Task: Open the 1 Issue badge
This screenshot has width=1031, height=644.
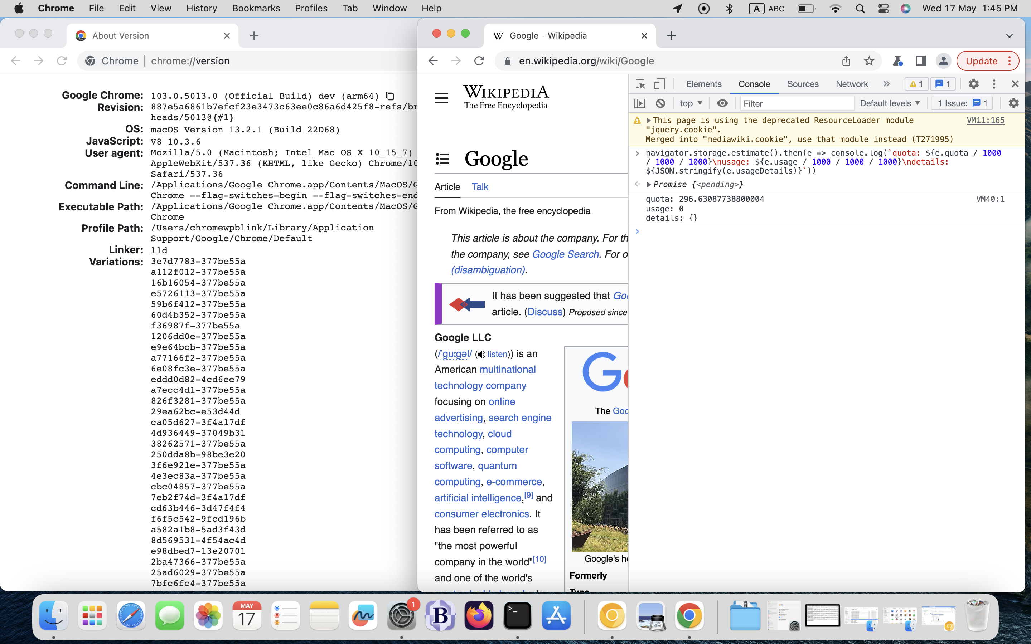Action: coord(962,103)
